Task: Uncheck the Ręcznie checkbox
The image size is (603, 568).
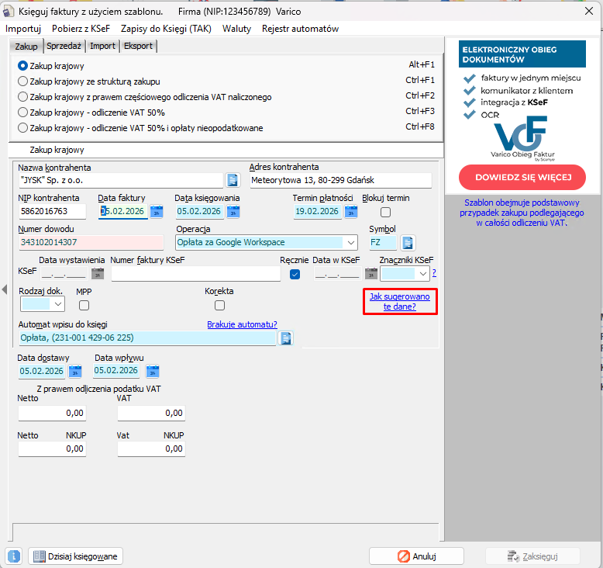Action: point(295,273)
